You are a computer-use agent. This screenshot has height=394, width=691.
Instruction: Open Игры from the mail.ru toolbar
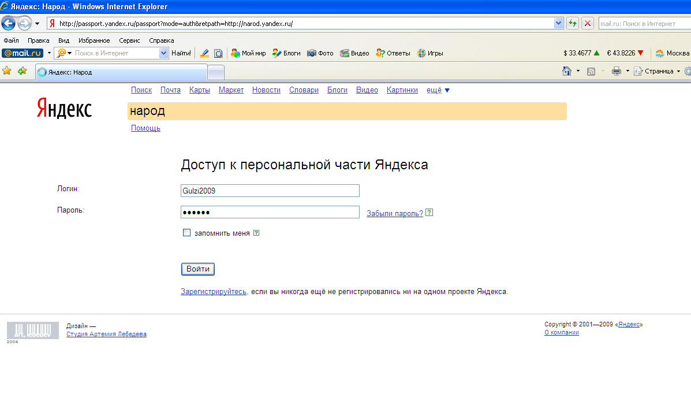click(x=429, y=53)
